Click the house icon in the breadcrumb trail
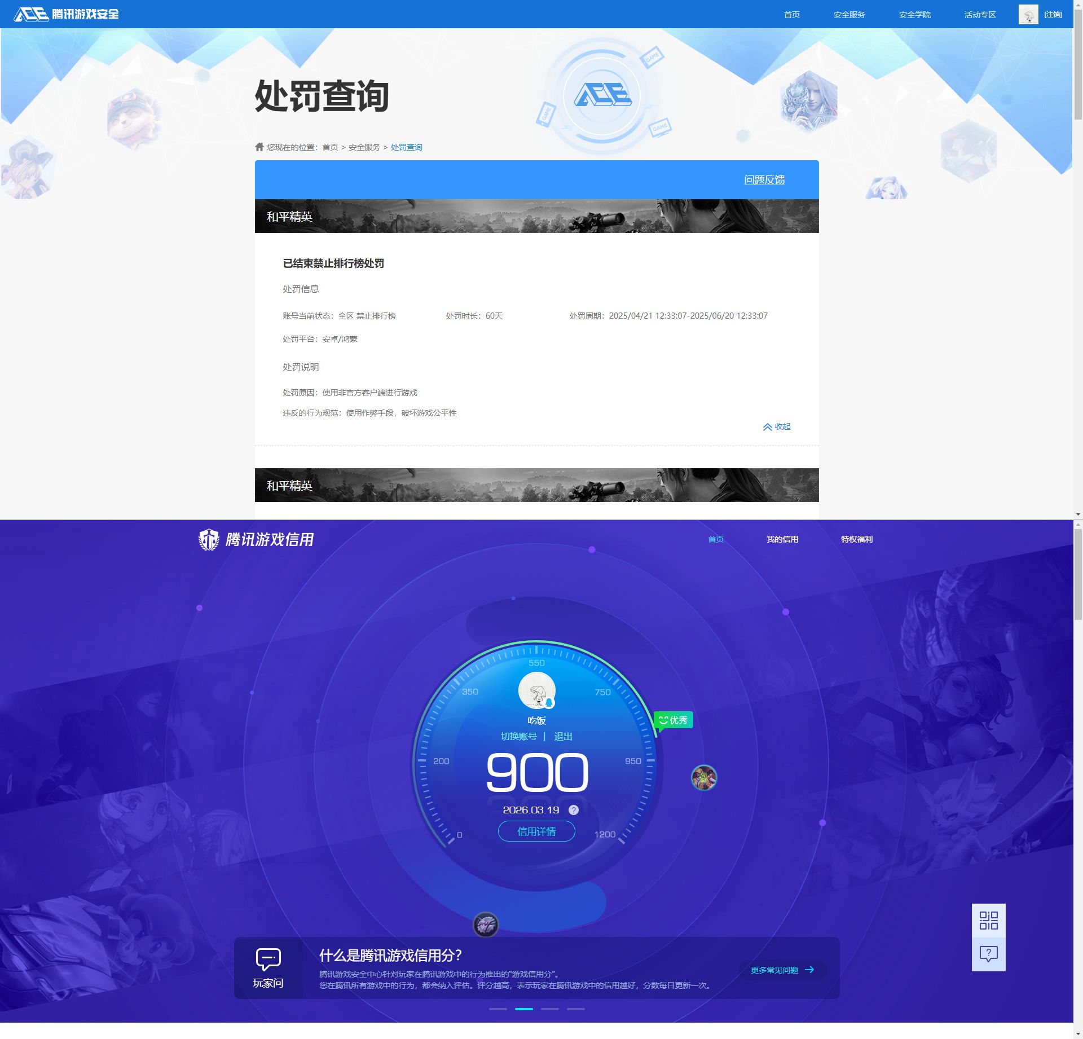Image resolution: width=1083 pixels, height=1039 pixels. (x=258, y=147)
